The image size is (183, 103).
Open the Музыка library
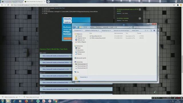click(79, 54)
